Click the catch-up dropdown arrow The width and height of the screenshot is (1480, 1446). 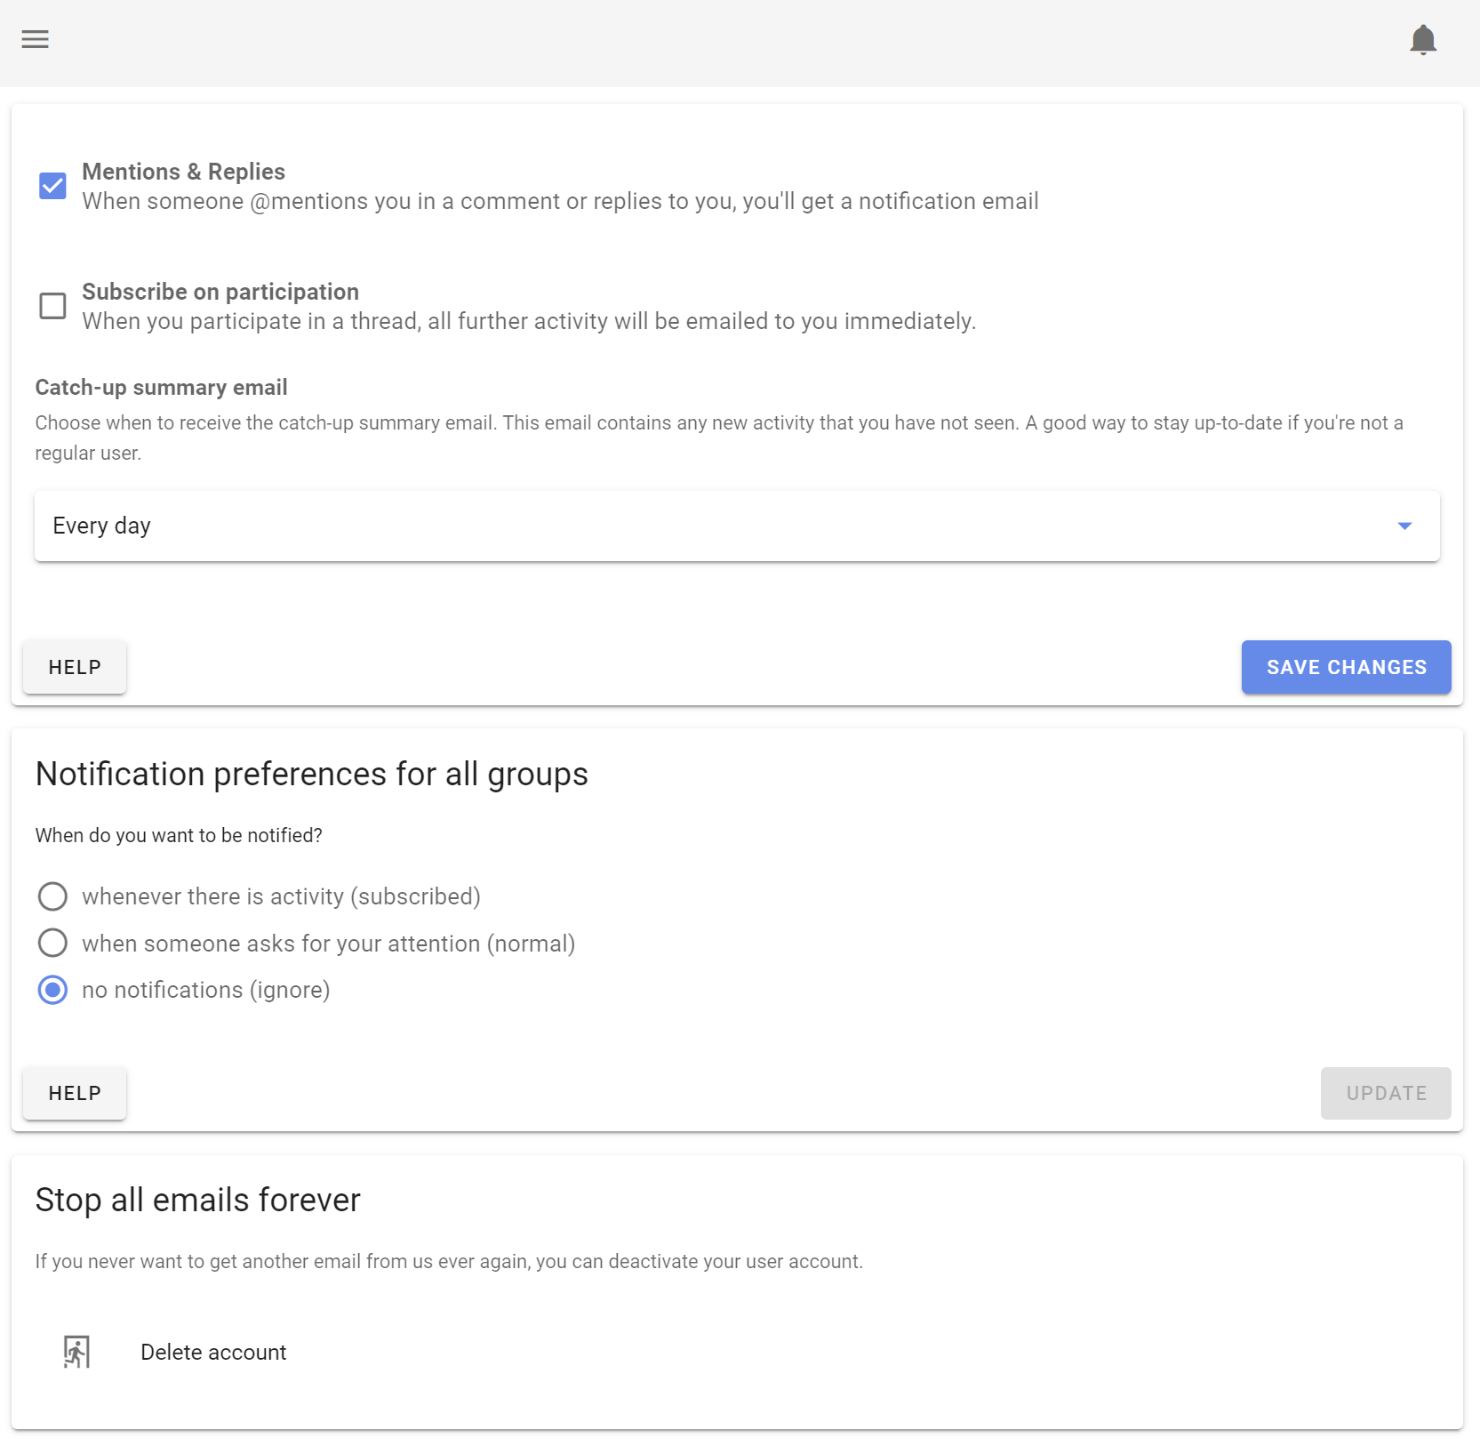1404,526
